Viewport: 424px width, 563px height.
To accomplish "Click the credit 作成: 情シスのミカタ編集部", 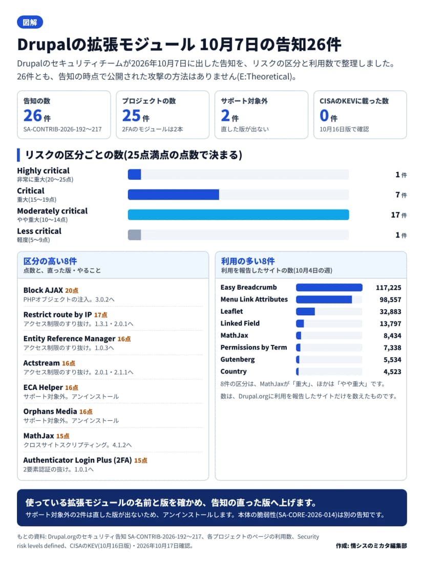I will pyautogui.click(x=372, y=546).
